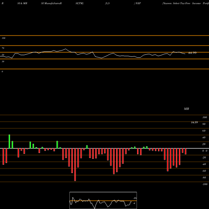This screenshot has width=209, height=209.
Task: Click the 'MR' panel label
Action: click(186, 109)
